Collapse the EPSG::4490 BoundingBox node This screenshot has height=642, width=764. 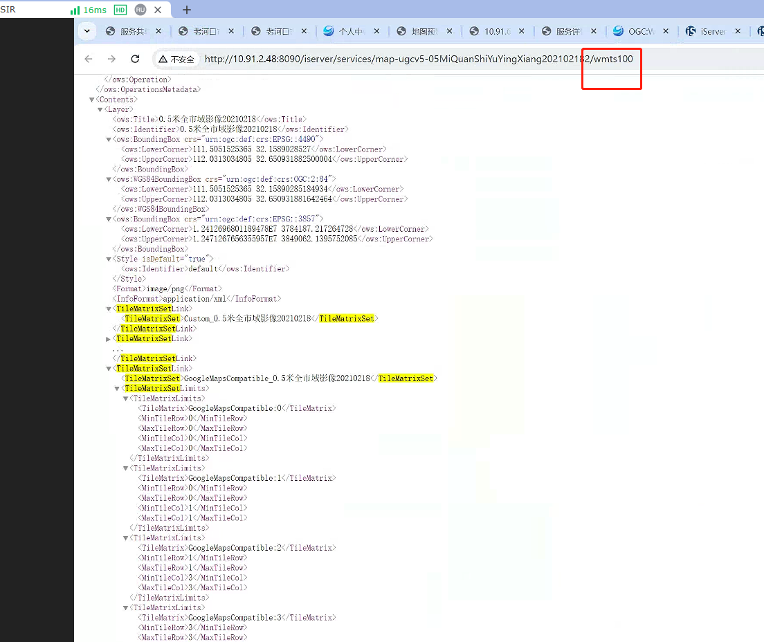[109, 139]
